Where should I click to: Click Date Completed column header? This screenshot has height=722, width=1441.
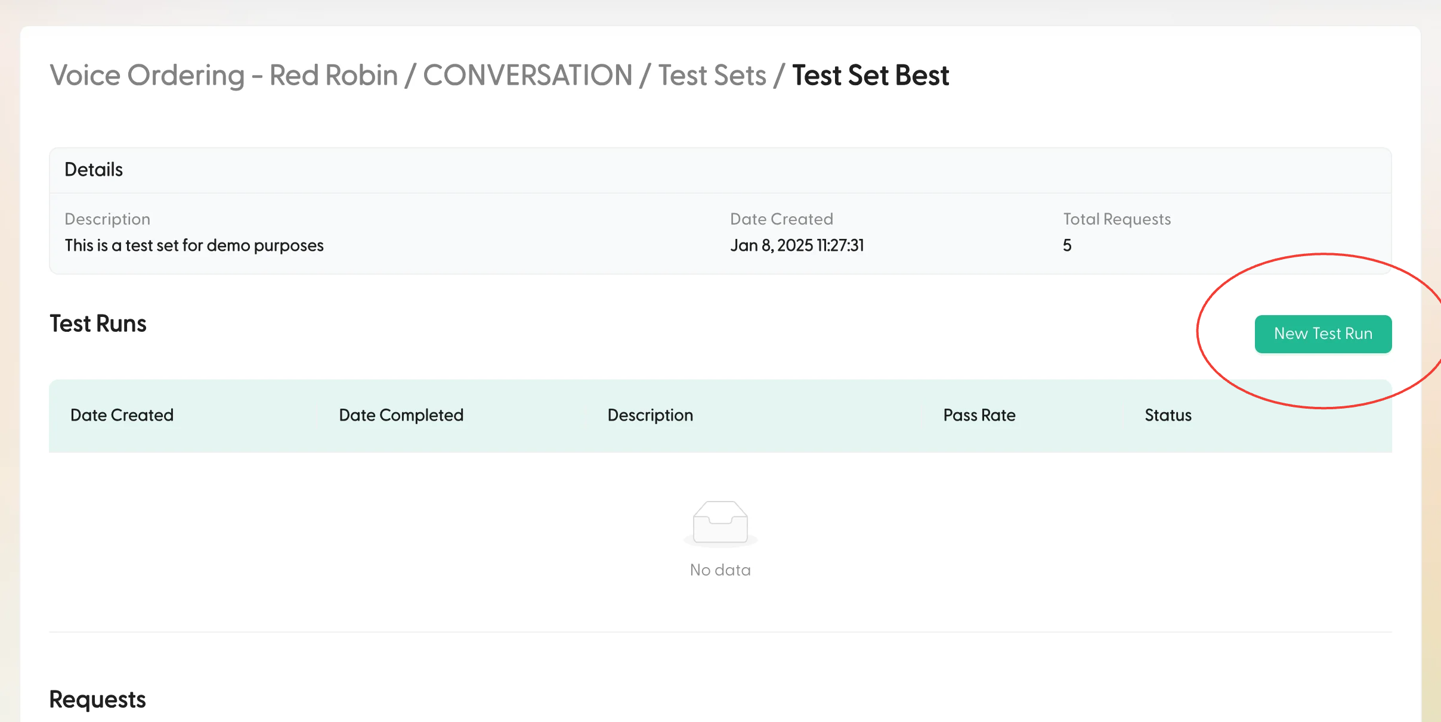pyautogui.click(x=401, y=415)
